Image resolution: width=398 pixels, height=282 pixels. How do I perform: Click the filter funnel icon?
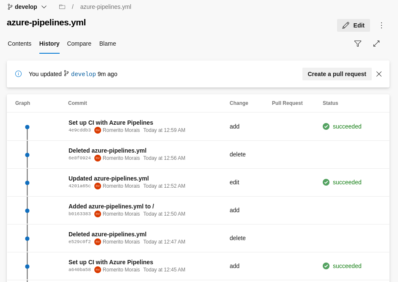click(358, 44)
